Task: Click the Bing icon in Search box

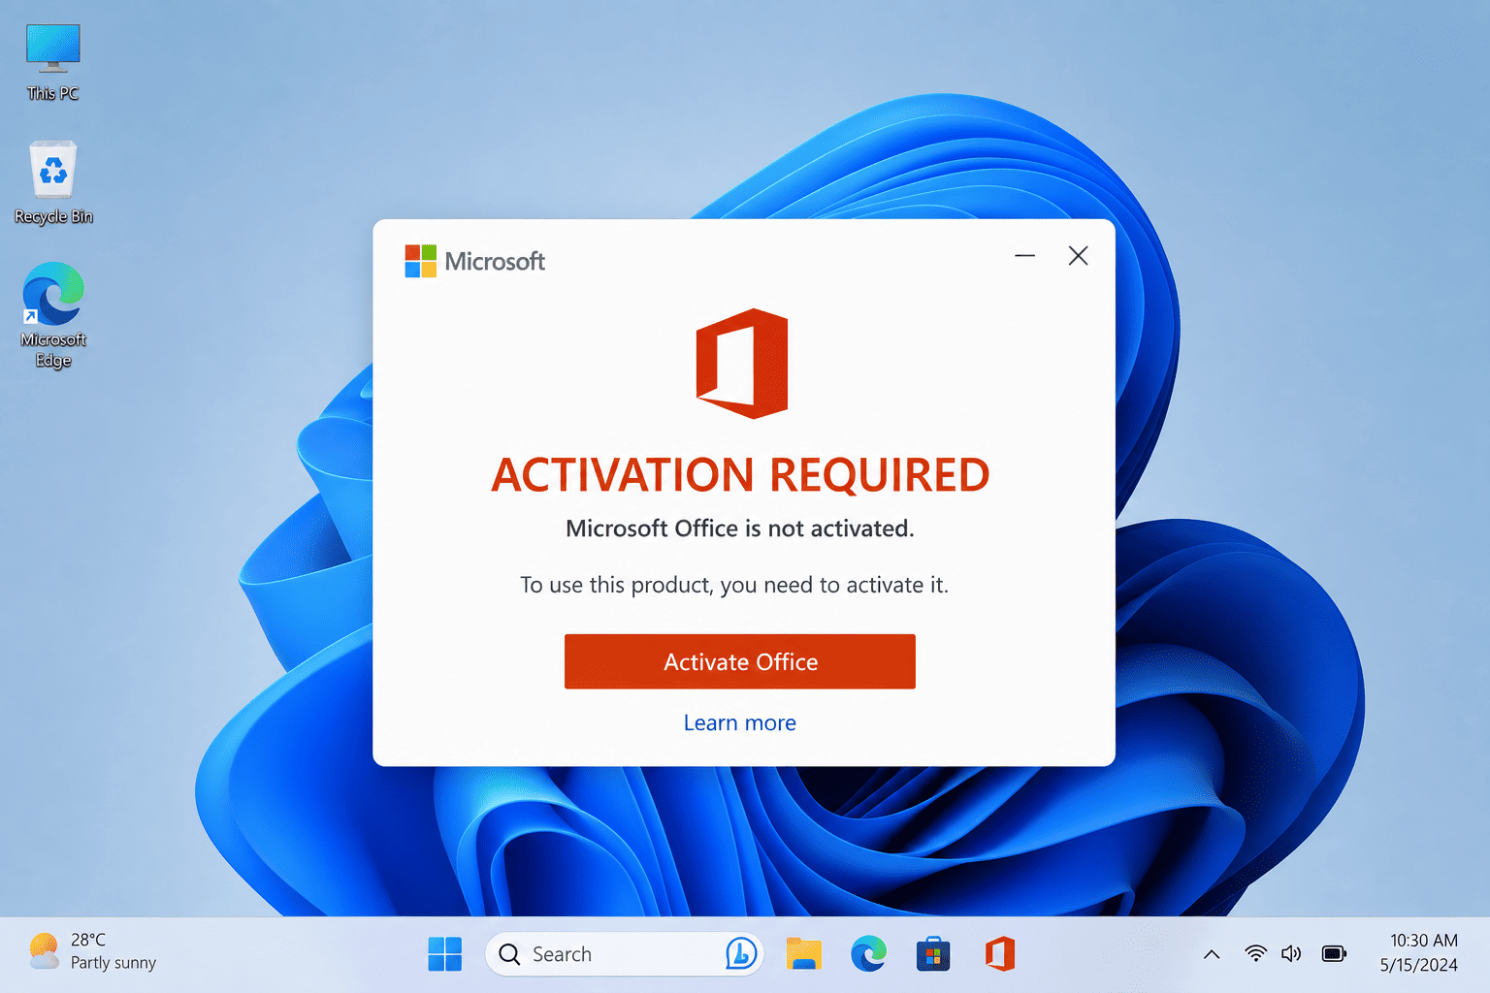Action: coord(741,953)
